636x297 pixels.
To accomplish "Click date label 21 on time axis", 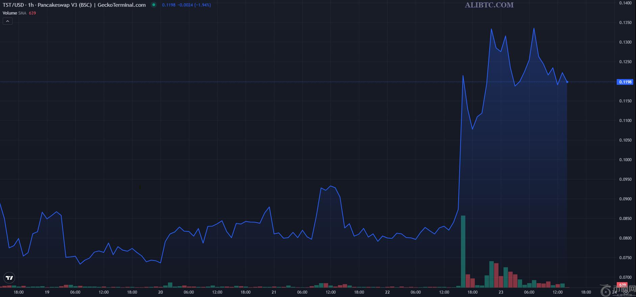I will click(274, 292).
